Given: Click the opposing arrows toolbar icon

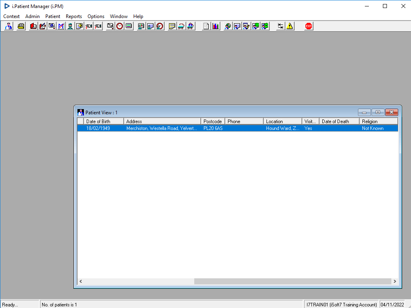Looking at the screenshot, I should [x=281, y=26].
